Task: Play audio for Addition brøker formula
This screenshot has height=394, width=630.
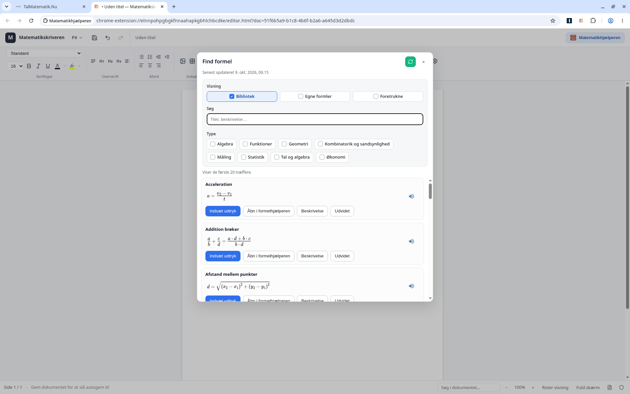Action: click(411, 241)
